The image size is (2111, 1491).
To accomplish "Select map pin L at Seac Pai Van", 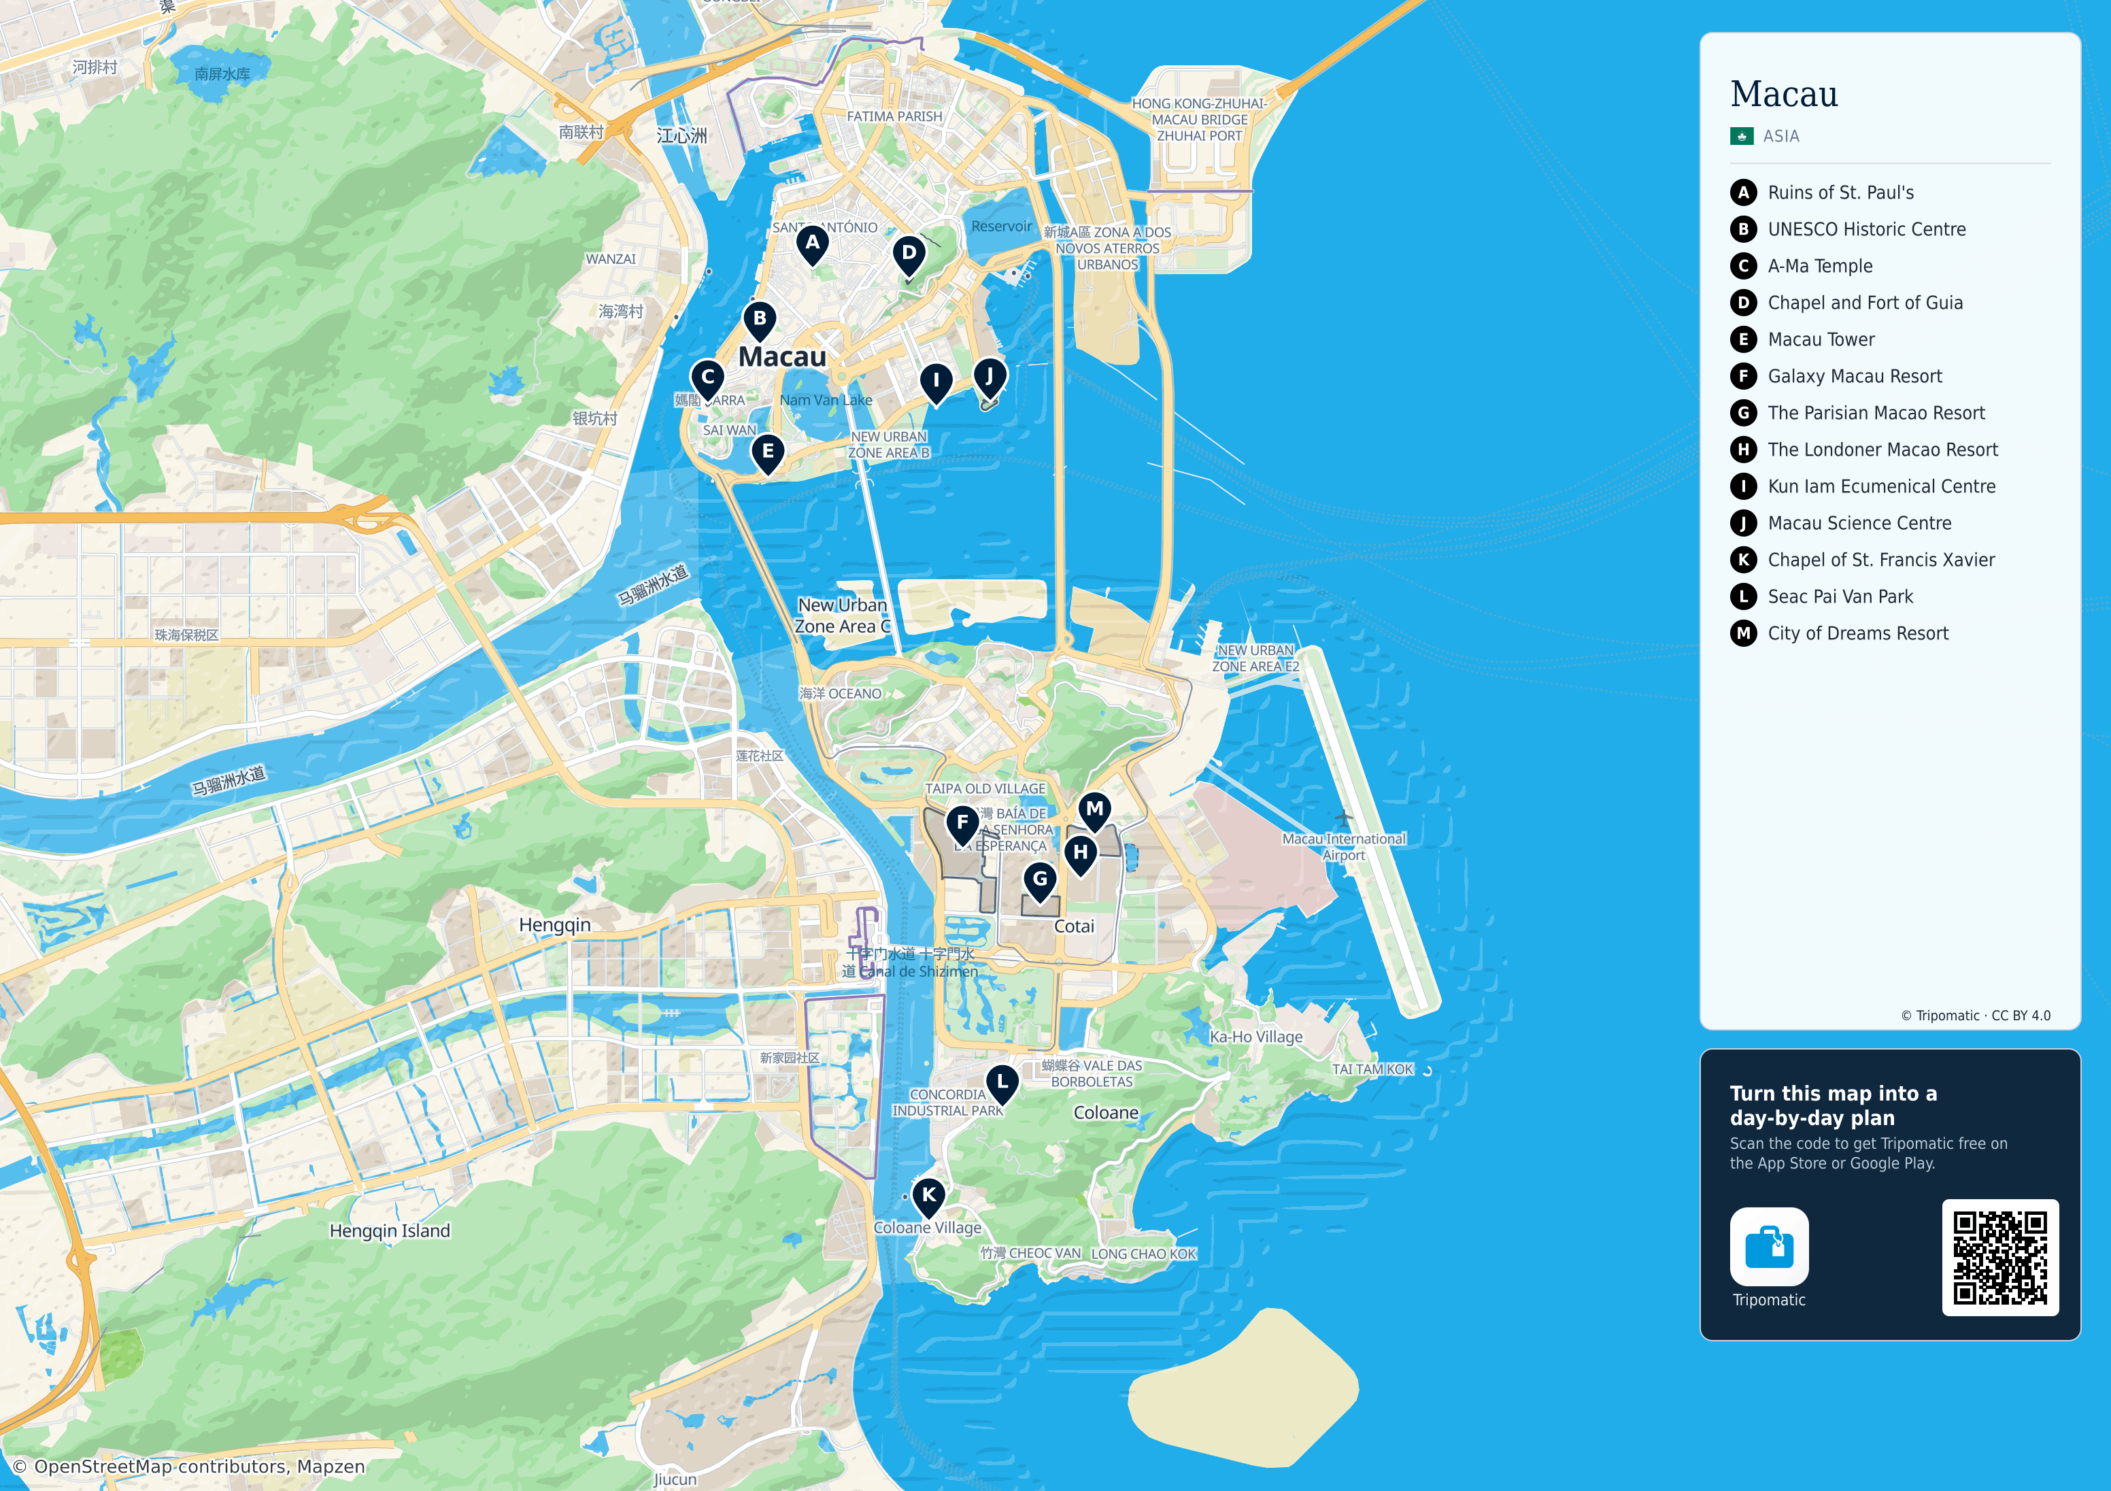I will [x=1002, y=1086].
